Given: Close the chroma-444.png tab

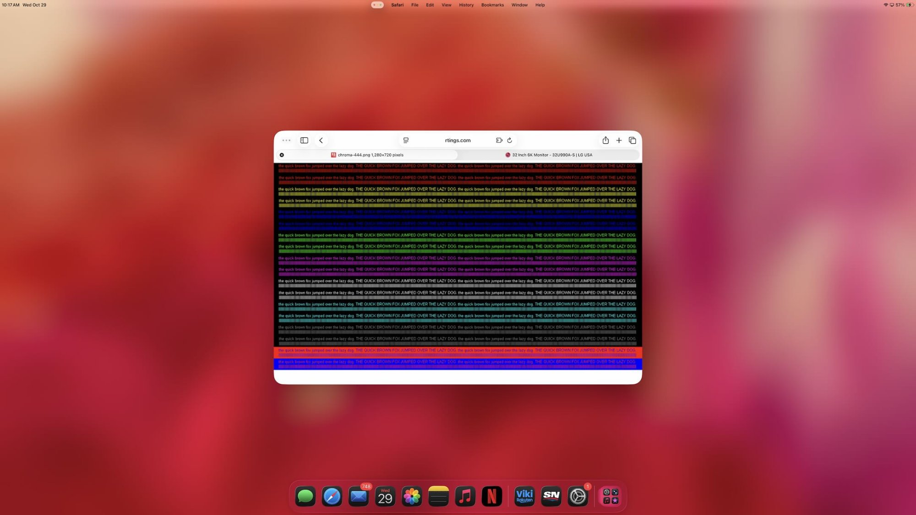Looking at the screenshot, I should (282, 155).
